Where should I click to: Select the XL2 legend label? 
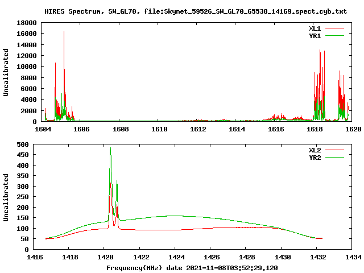point(315,150)
